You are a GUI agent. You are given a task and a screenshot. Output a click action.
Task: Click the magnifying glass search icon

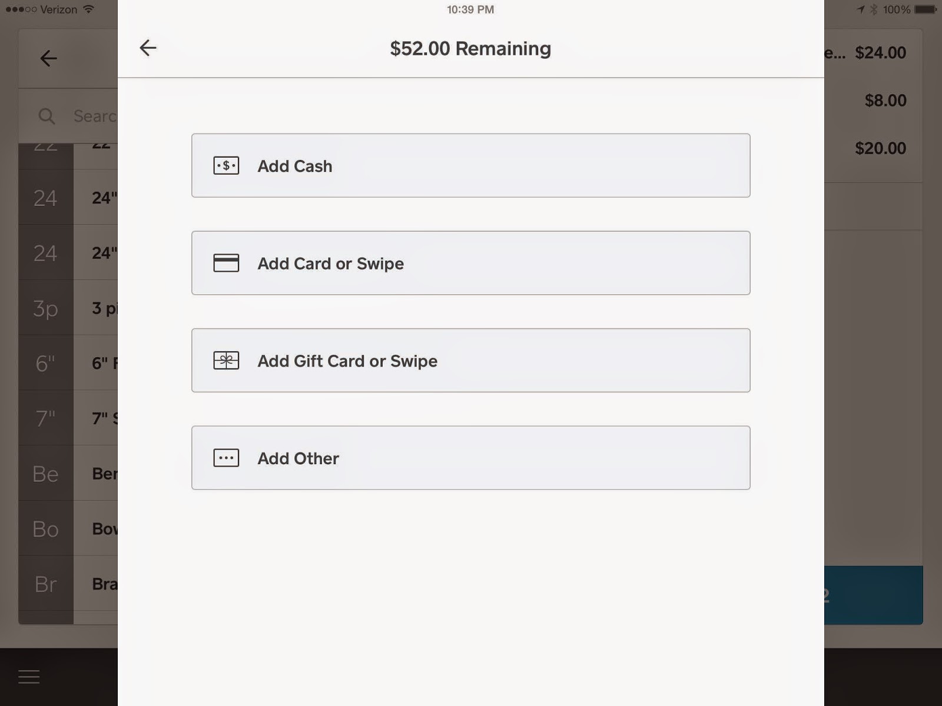point(47,116)
